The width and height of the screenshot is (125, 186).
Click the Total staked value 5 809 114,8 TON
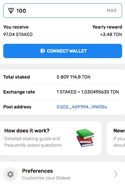click(73, 77)
